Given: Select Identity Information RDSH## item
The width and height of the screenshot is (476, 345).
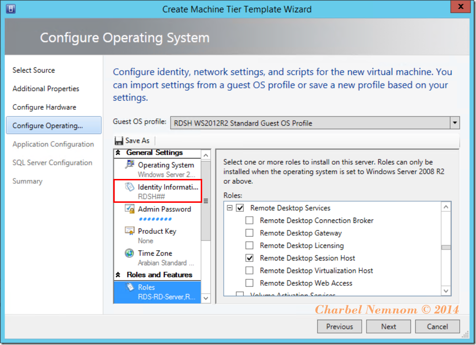Looking at the screenshot, I should [x=157, y=191].
